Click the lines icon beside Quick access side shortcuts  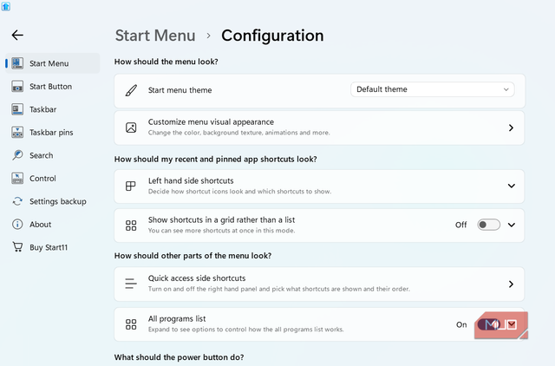[131, 284]
